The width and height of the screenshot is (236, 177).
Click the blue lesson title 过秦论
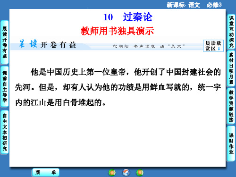point(137,17)
